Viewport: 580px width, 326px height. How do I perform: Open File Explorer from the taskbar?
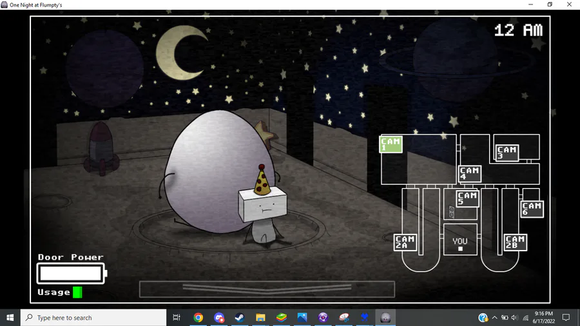tap(260, 318)
